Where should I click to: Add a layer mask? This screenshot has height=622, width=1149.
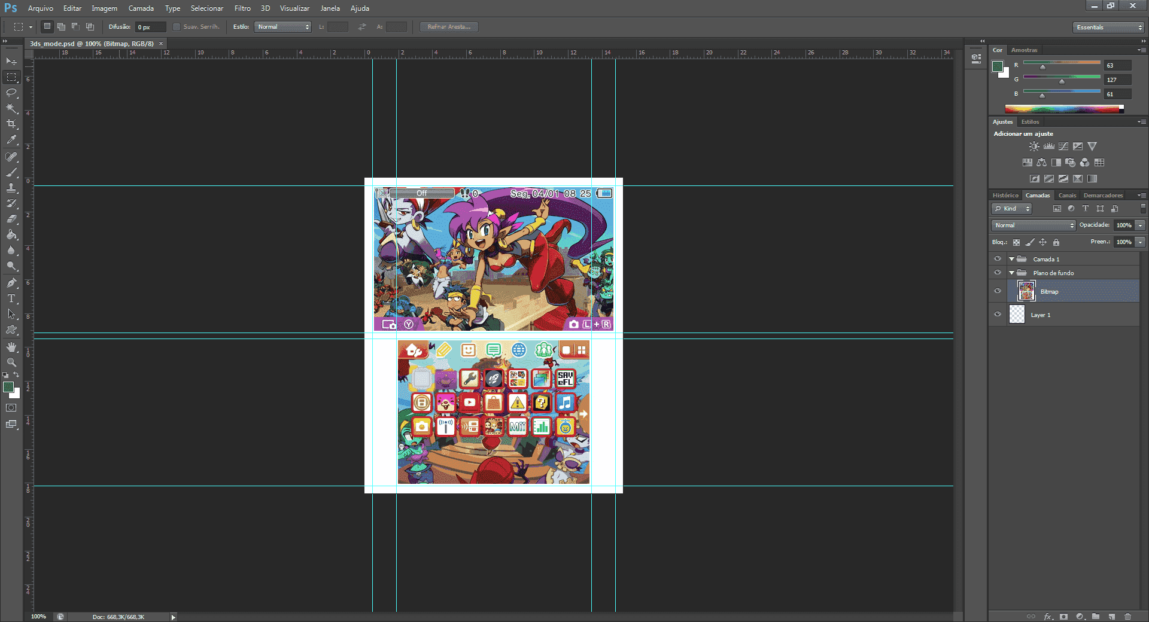[x=1063, y=616]
